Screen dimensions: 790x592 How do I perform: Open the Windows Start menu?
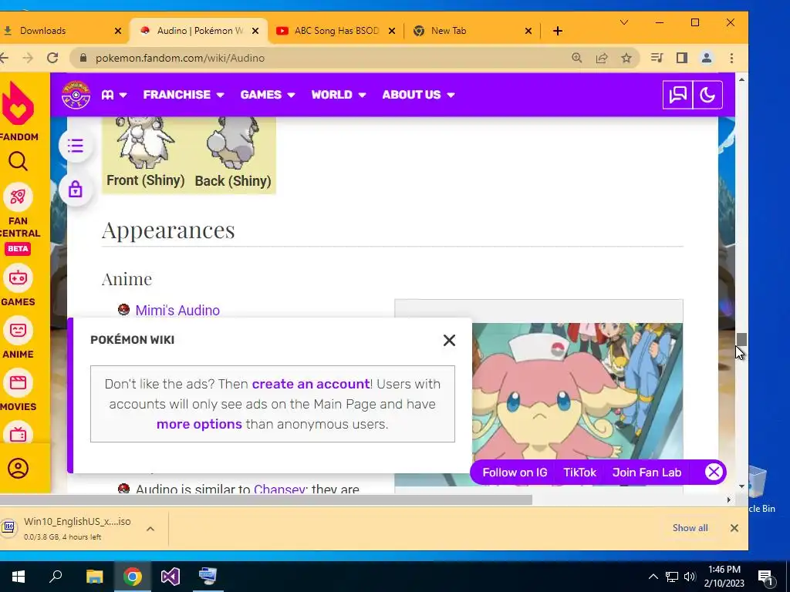coord(19,577)
